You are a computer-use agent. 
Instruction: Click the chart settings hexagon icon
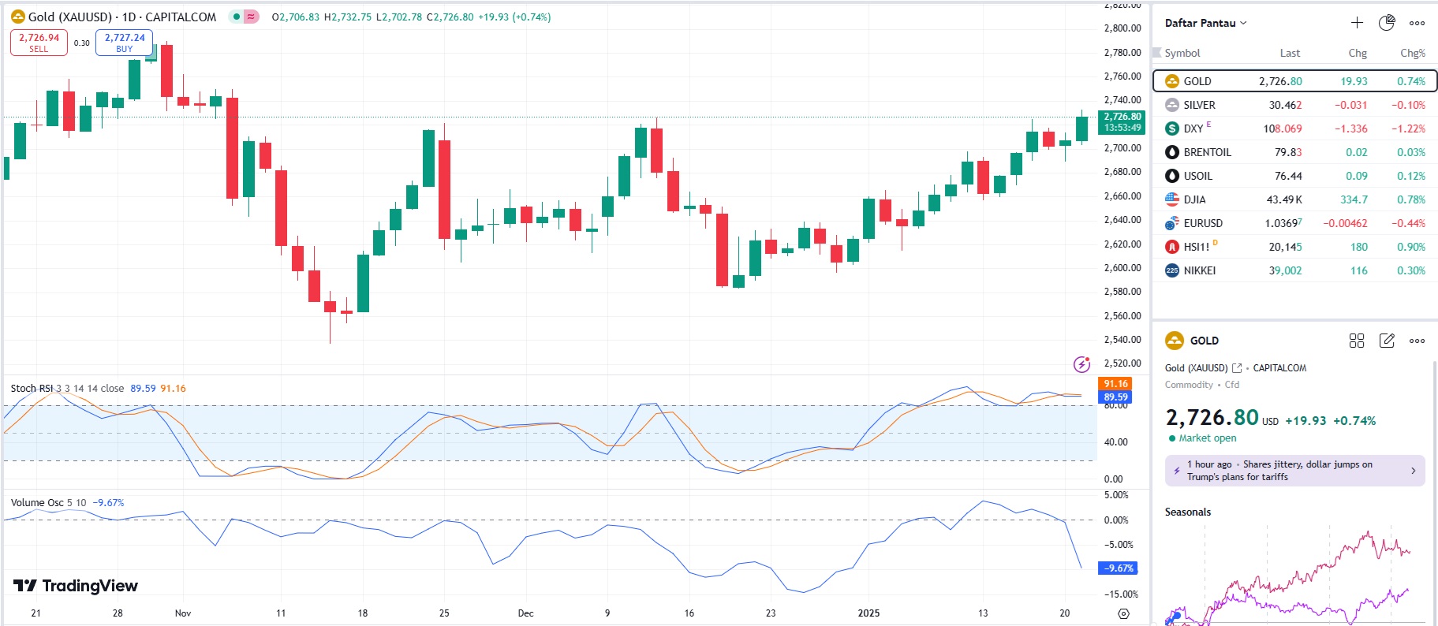click(x=1124, y=613)
